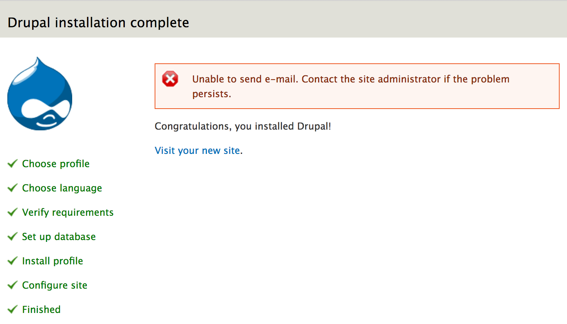Viewport: 567px width, 324px height.
Task: Select the checkmark beside Verify requirements
Action: tap(12, 212)
